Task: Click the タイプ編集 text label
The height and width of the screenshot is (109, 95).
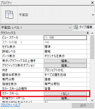Action: click(x=86, y=27)
